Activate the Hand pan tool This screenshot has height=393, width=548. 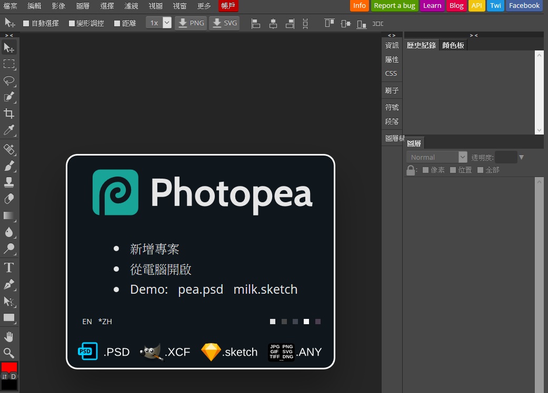pos(9,337)
